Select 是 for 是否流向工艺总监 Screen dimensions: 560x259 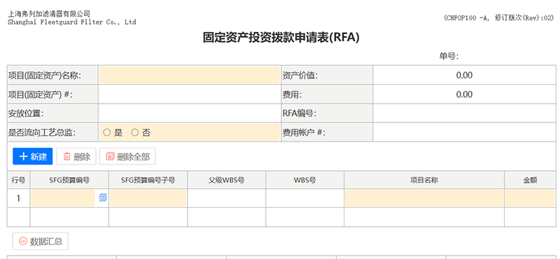[106, 132]
